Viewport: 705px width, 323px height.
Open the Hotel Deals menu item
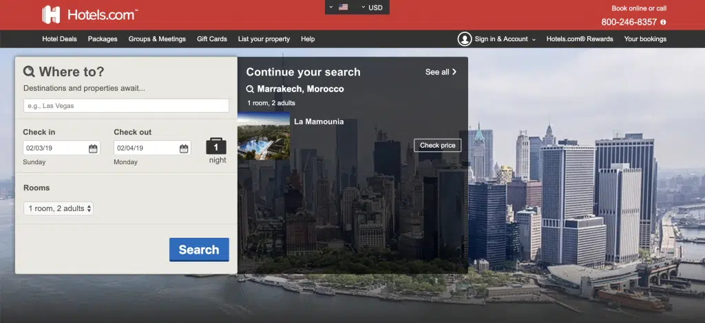(59, 39)
